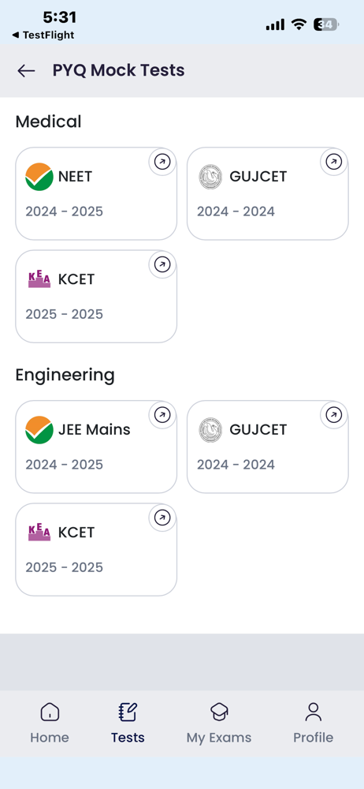Open the NEET 2024 - 2025 card
This screenshot has height=789, width=364.
point(96,194)
